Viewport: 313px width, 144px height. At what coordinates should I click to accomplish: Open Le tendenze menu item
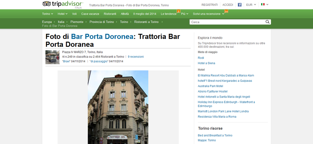169,14
